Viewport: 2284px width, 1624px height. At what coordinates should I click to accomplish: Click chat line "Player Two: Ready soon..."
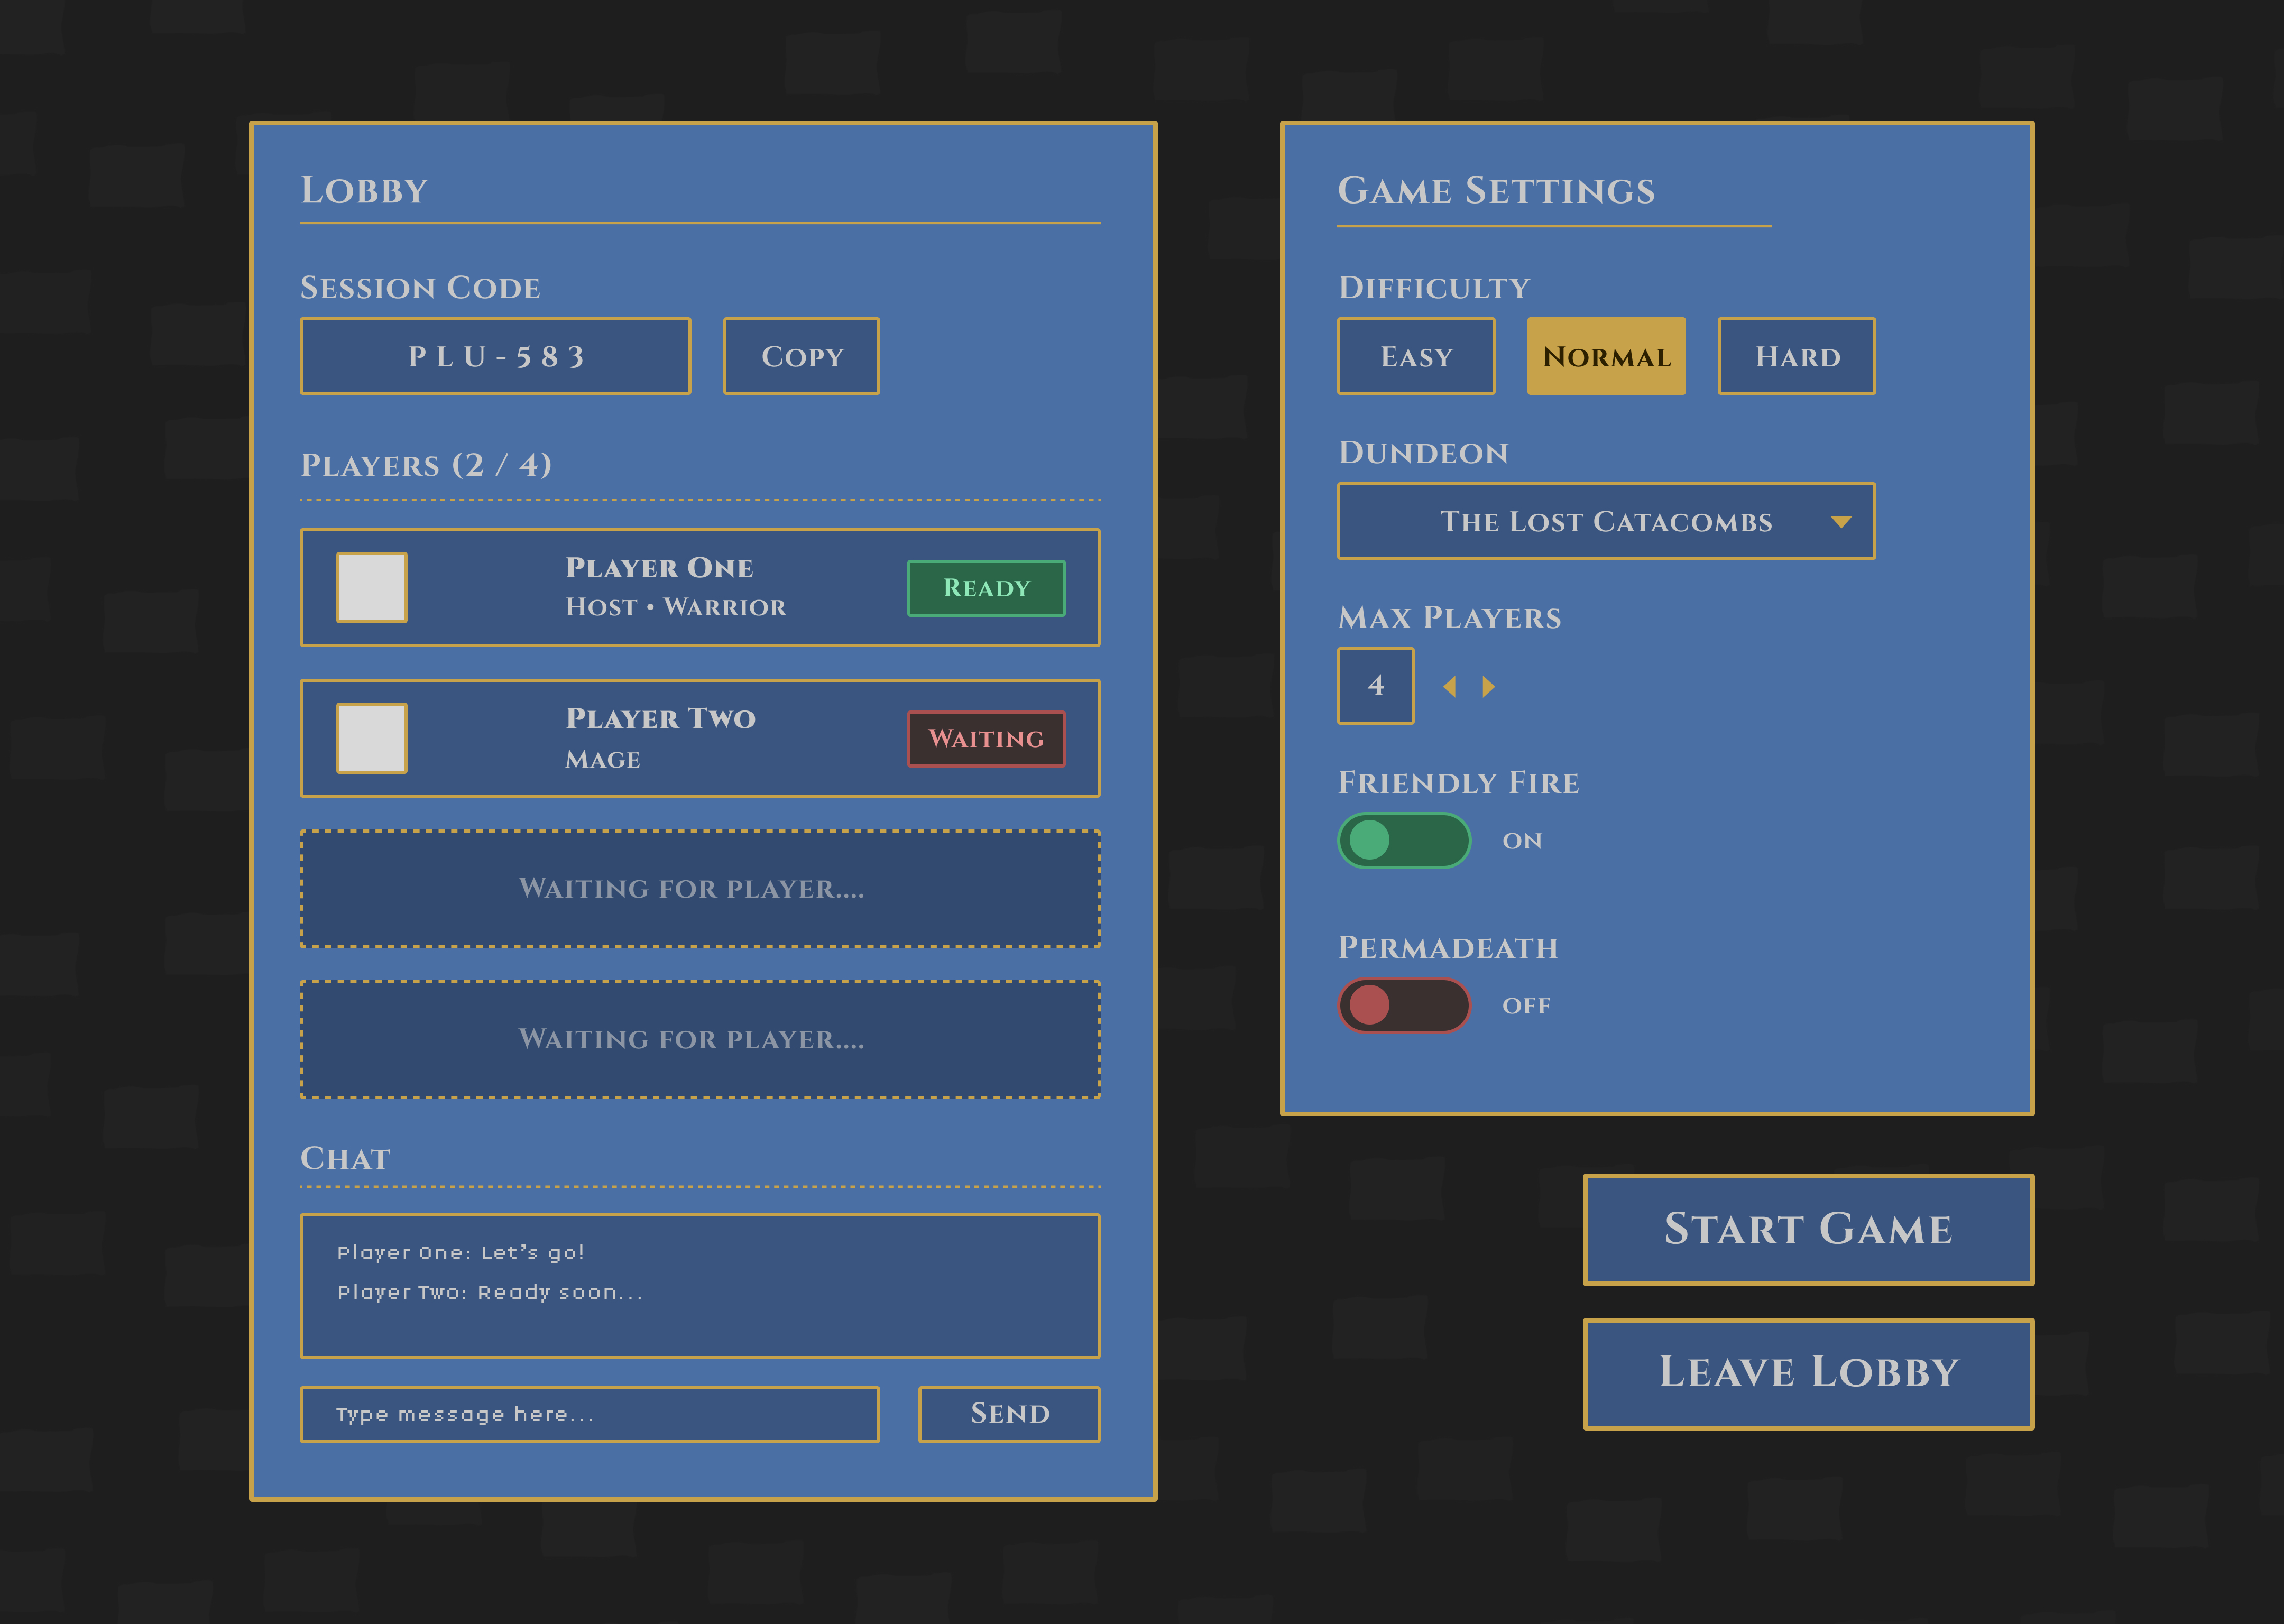(490, 1293)
